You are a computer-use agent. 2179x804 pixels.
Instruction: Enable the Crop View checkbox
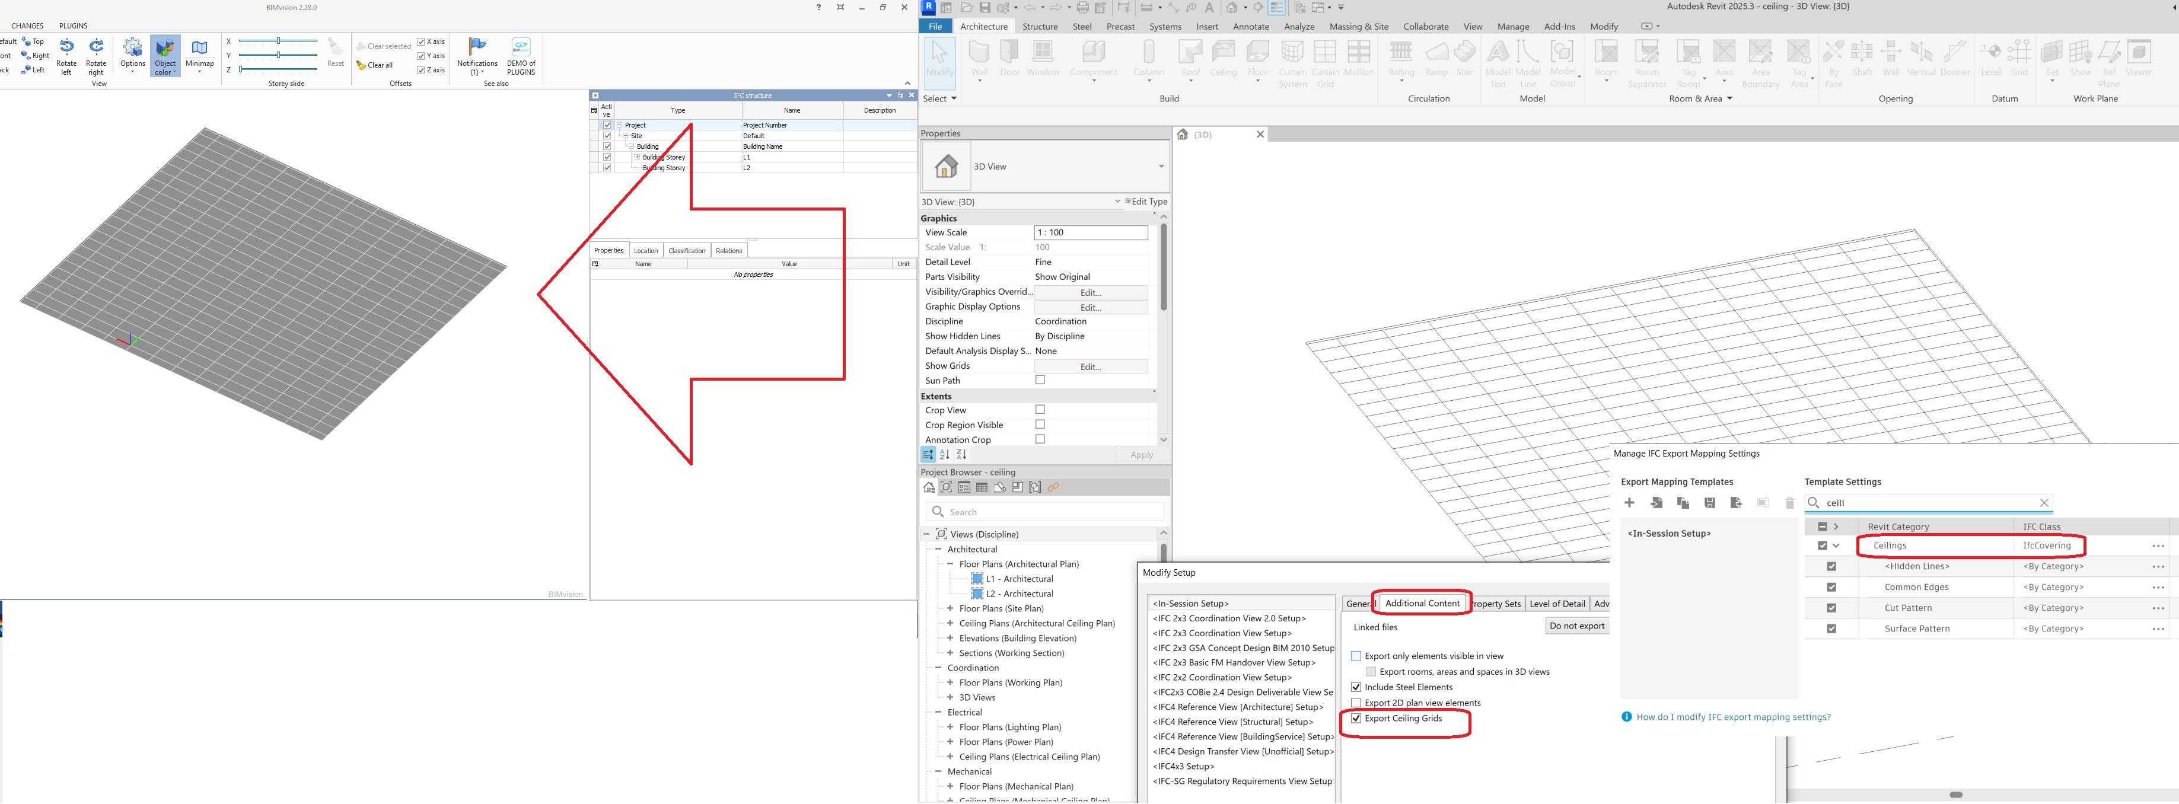click(1040, 410)
